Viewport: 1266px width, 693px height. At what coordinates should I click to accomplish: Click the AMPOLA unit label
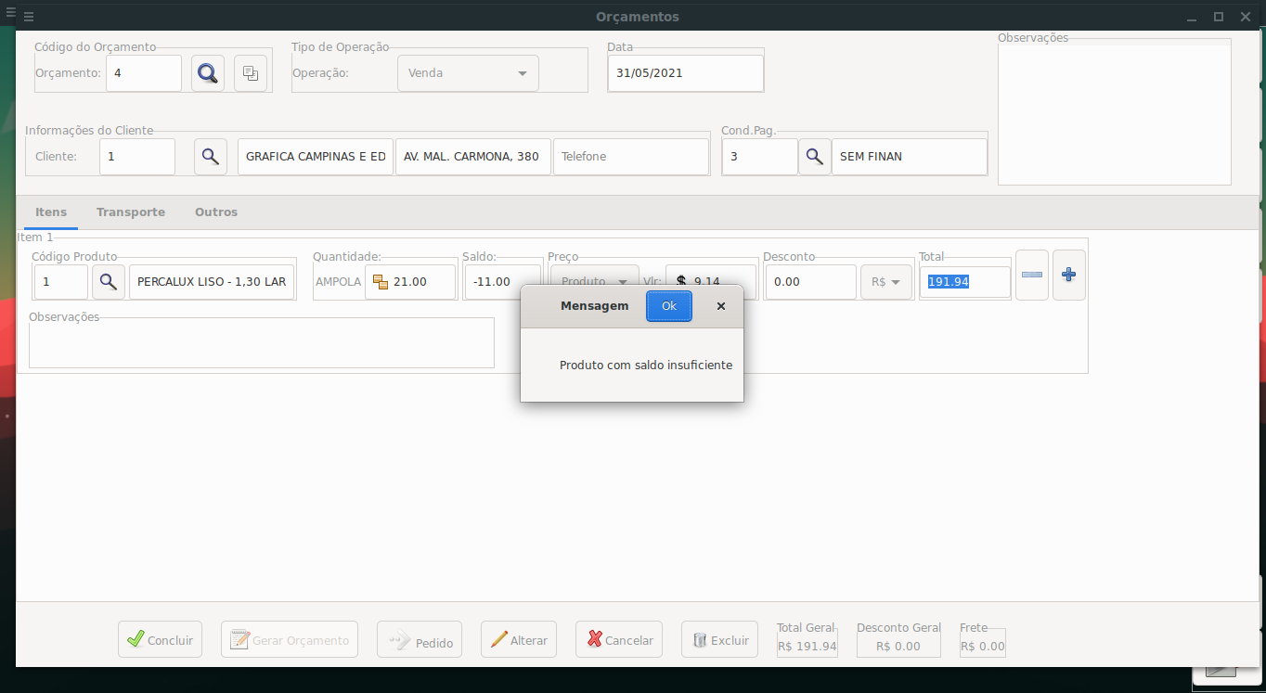(x=339, y=282)
